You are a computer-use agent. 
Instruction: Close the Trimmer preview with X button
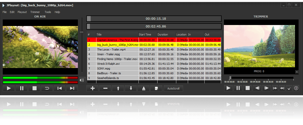[x=297, y=72]
